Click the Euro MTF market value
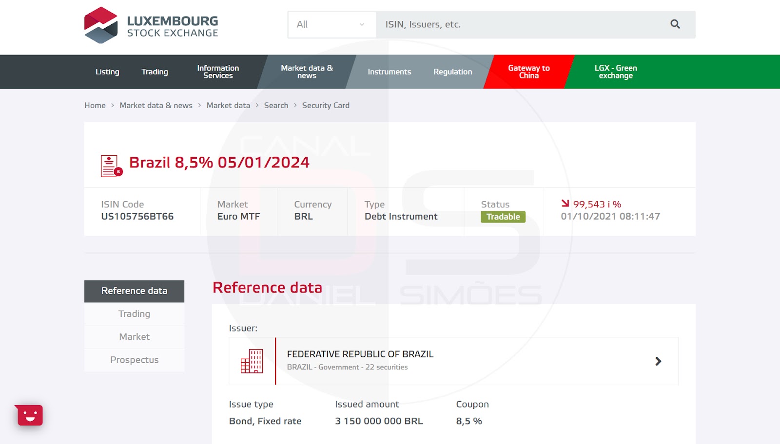Viewport: 780px width, 444px height. point(239,216)
